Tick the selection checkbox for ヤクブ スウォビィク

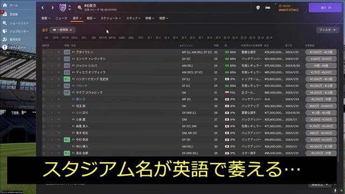pyautogui.click(x=44, y=93)
